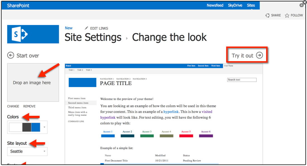Click the Accent 6 color bar
The height and width of the screenshot is (166, 307).
(206, 136)
